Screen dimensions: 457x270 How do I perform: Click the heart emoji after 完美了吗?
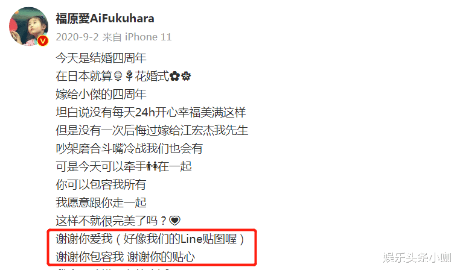[175, 221]
